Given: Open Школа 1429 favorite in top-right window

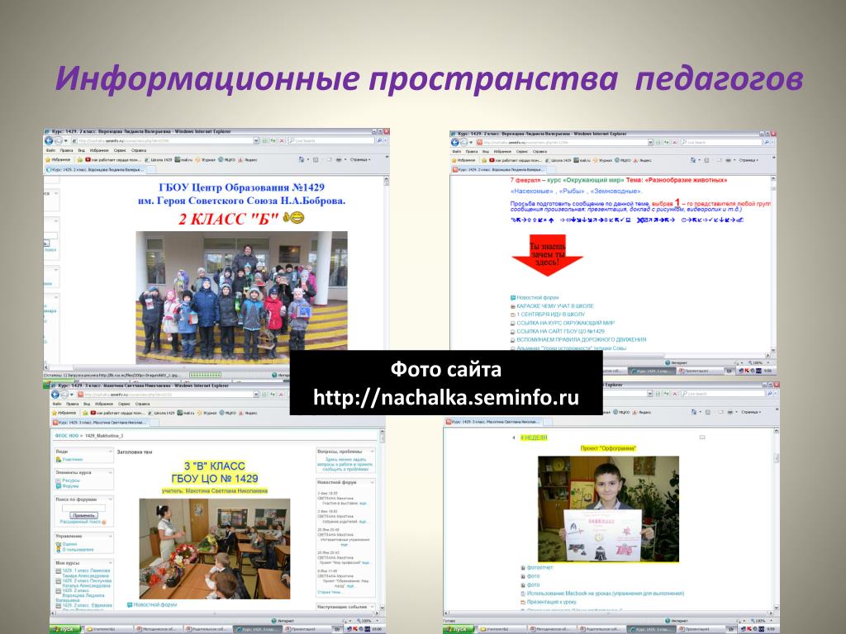Looking at the screenshot, I should (558, 160).
